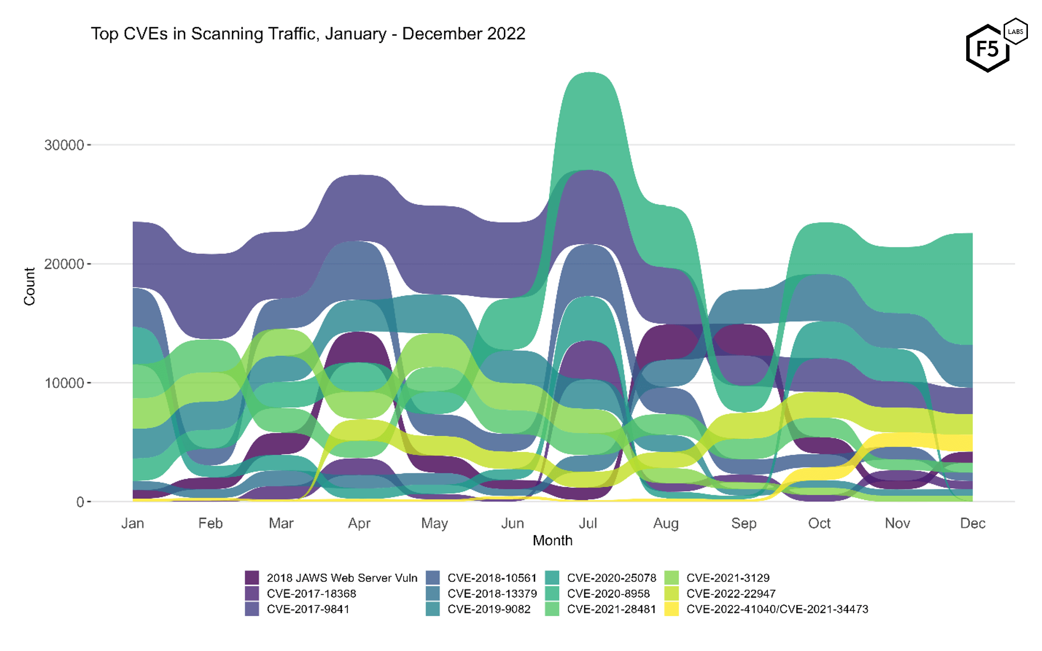This screenshot has height=651, width=1042.
Task: Click the CVE-2021-3129 legend color square
Action: click(671, 578)
